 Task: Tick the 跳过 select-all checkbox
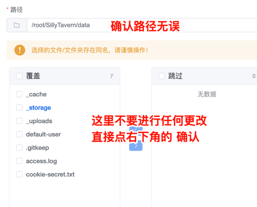click(161, 76)
